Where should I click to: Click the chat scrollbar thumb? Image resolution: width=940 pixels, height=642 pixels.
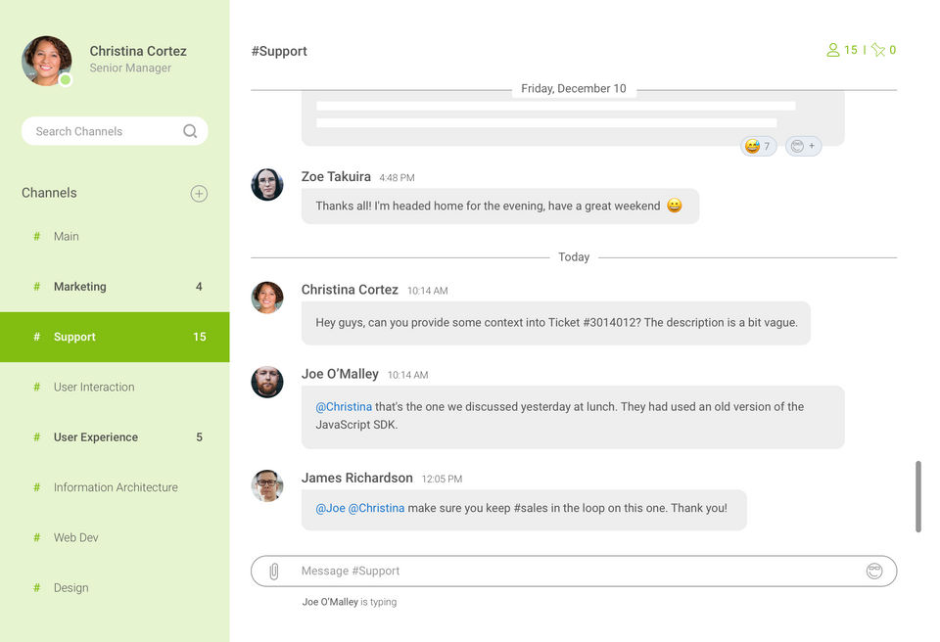click(x=918, y=497)
